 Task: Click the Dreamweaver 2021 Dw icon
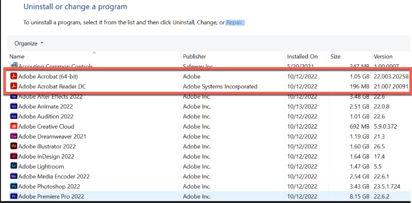14,136
